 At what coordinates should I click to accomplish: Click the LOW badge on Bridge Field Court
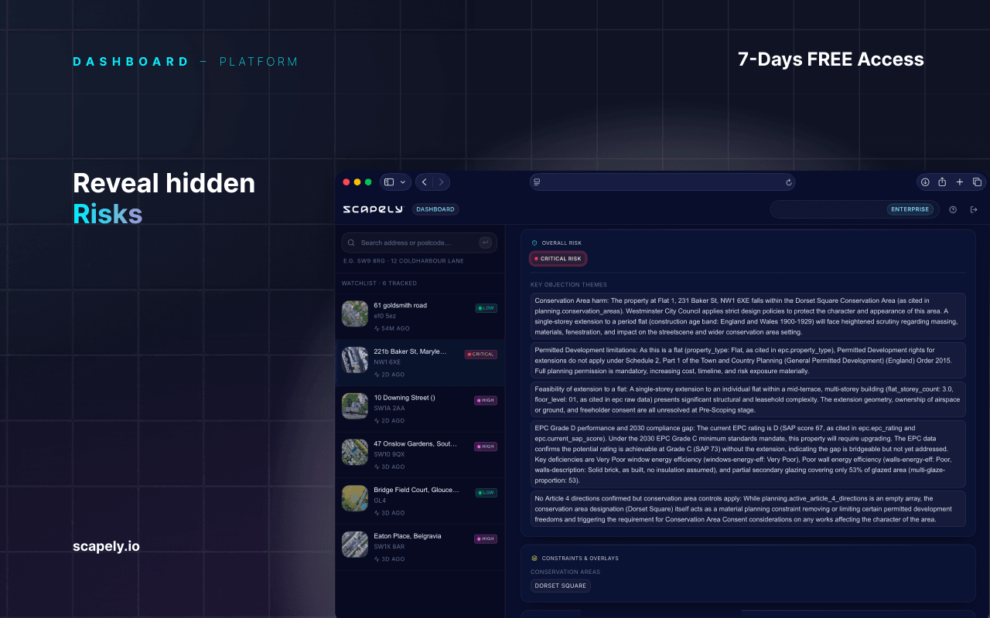tap(486, 493)
